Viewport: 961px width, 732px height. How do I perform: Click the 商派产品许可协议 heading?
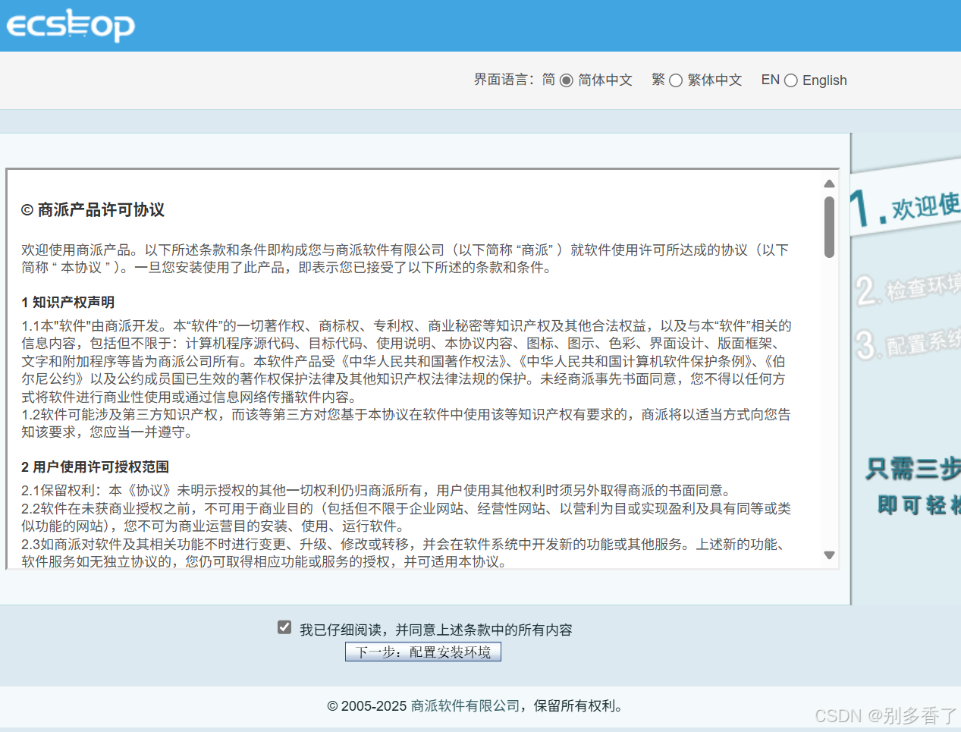coord(93,210)
